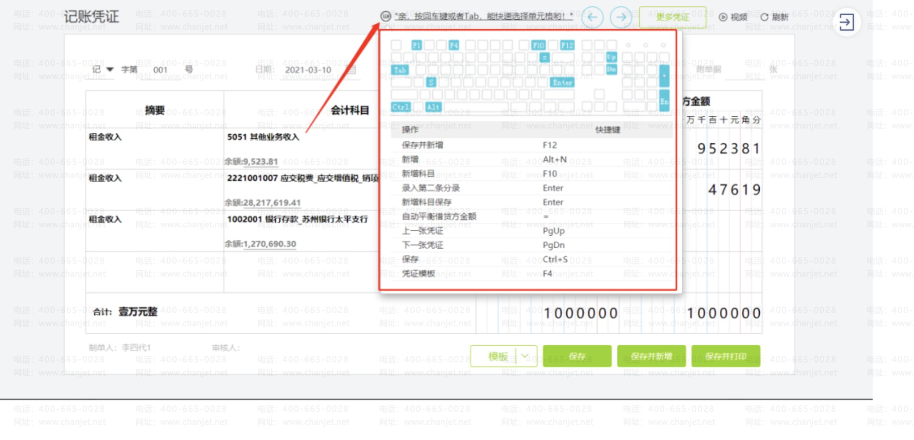Click the total text 壹万元整
Viewport: 914px width, 440px height.
click(x=138, y=312)
